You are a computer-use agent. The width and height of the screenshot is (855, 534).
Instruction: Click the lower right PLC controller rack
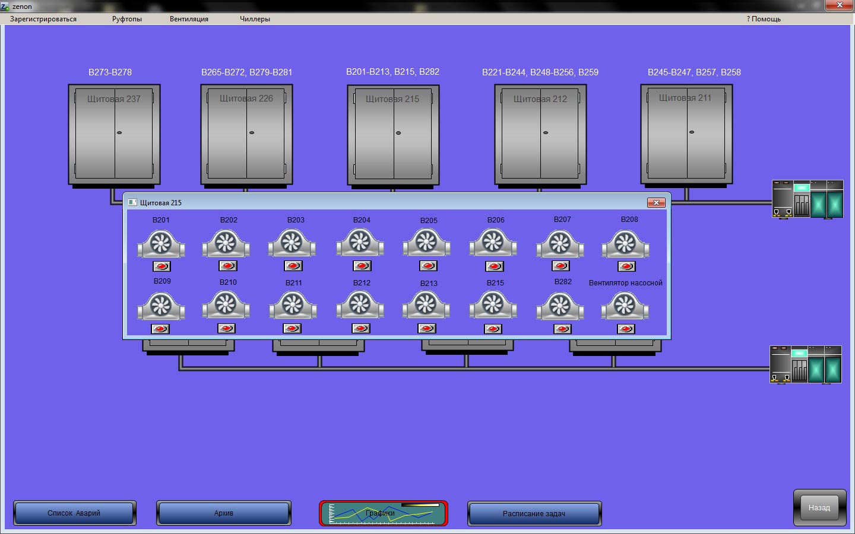pyautogui.click(x=806, y=364)
